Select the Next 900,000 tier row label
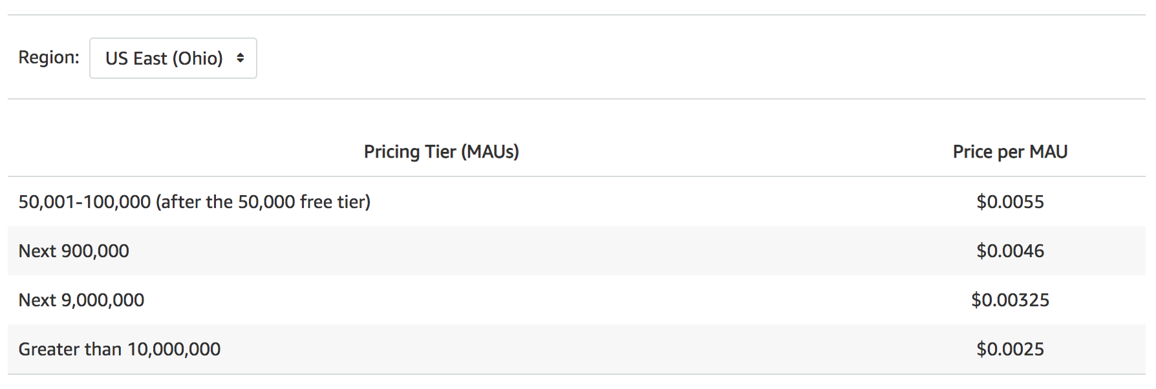The height and width of the screenshot is (389, 1156). point(74,251)
